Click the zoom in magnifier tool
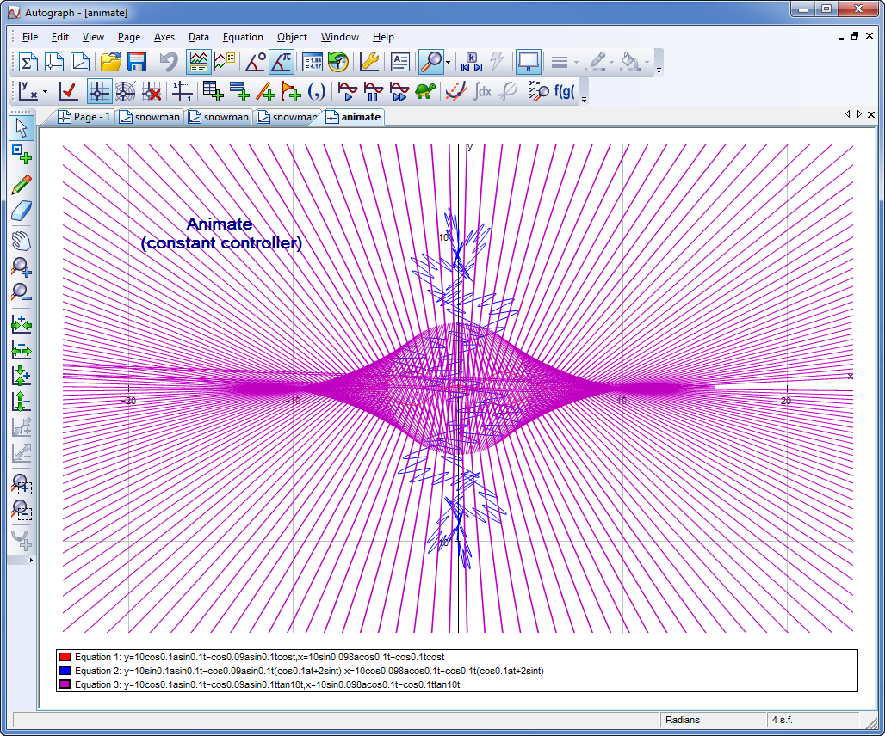Image resolution: width=885 pixels, height=736 pixels. [22, 267]
